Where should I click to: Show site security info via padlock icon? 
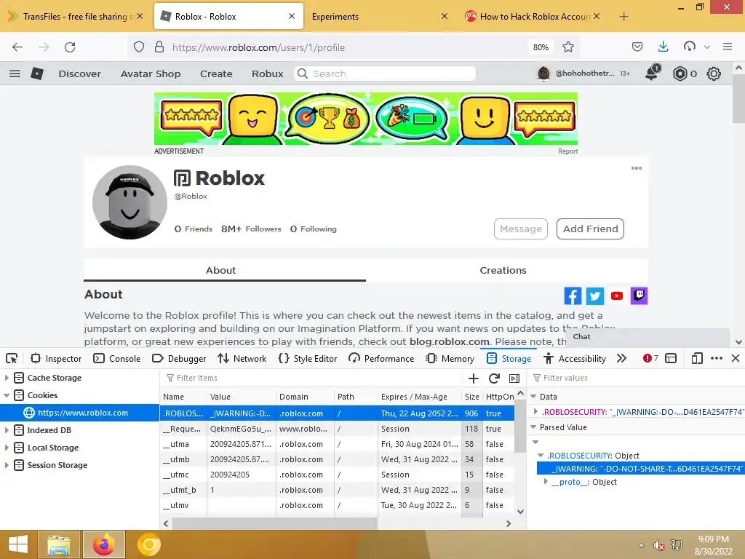(159, 47)
